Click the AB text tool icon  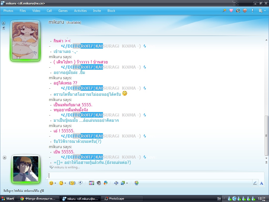[116, 183]
